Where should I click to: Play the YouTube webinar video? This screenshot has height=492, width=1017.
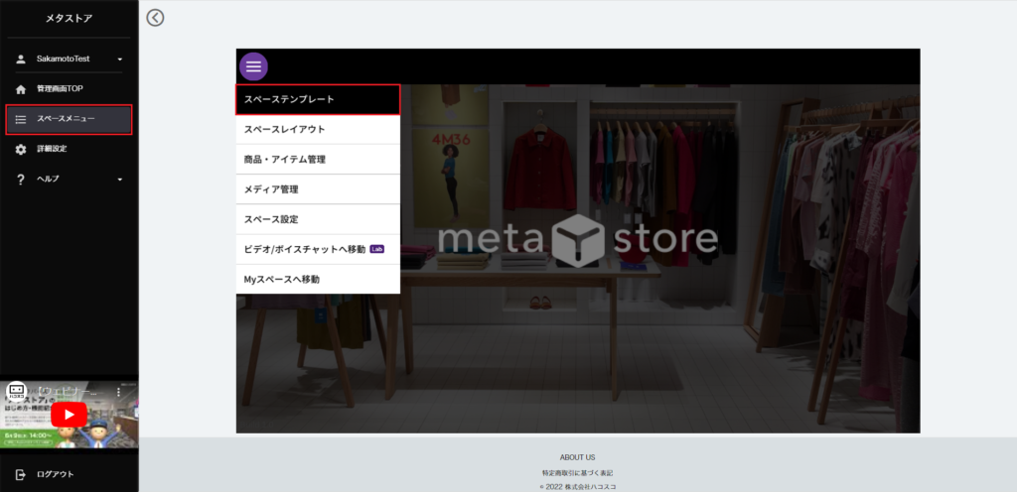69,415
